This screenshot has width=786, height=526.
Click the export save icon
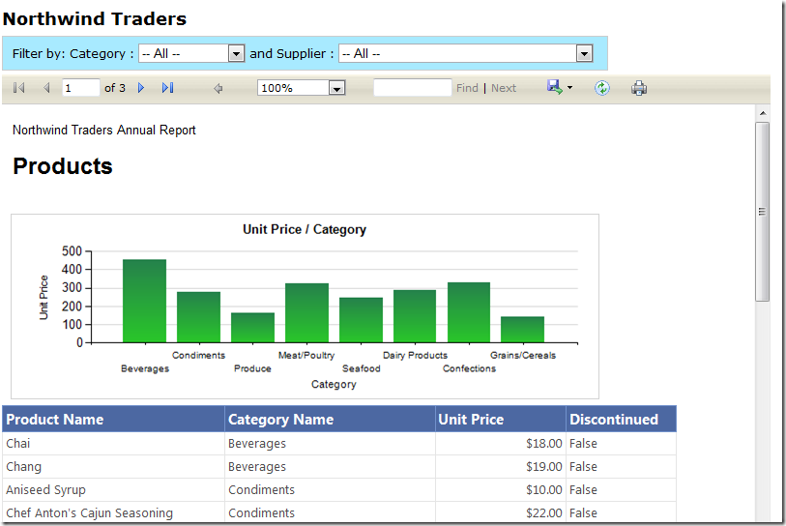tap(554, 87)
